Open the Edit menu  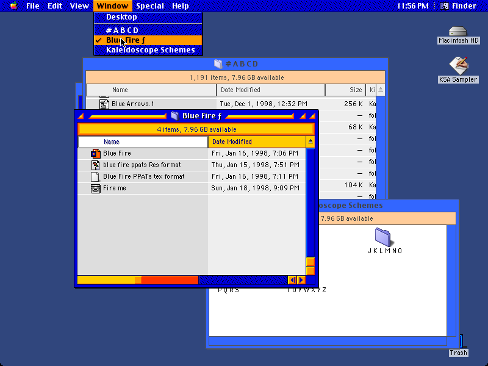coord(55,5)
